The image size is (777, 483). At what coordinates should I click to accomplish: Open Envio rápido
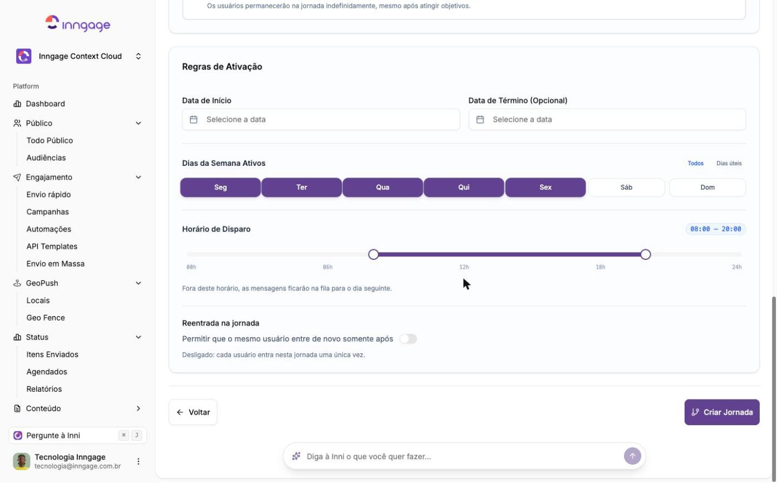click(x=48, y=195)
